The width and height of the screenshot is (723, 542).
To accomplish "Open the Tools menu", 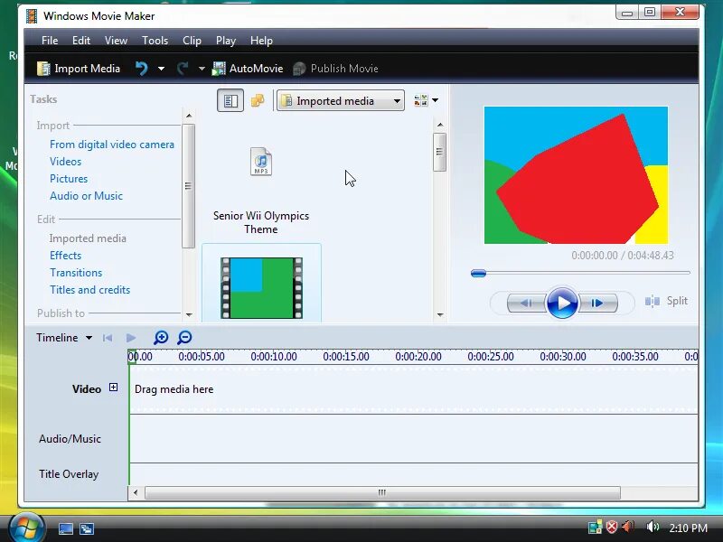I will pos(155,41).
